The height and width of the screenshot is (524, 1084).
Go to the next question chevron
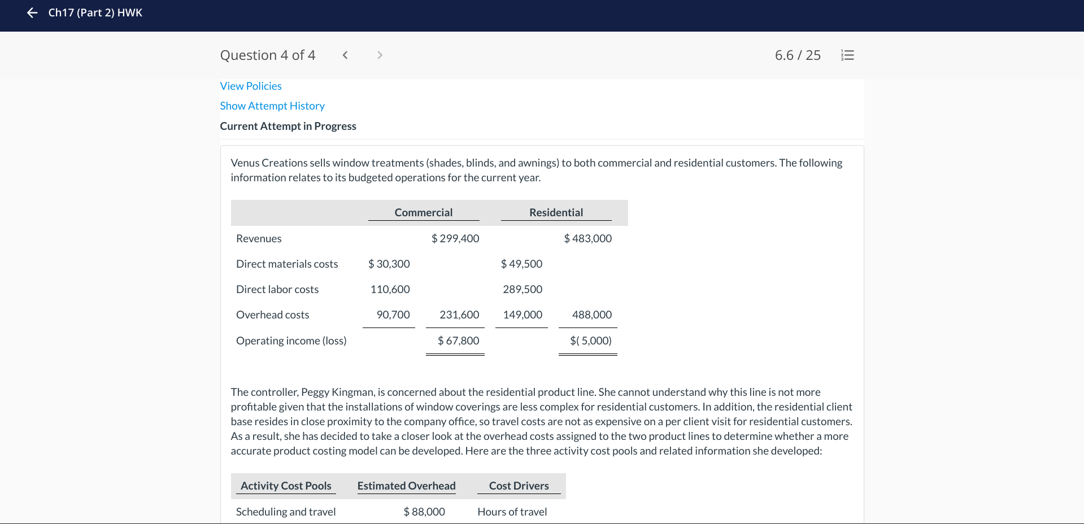pyautogui.click(x=380, y=55)
